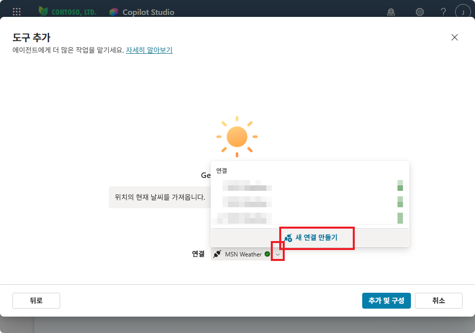The height and width of the screenshot is (333, 475).
Task: Expand the MSN Weather connection dropdown chevron
Action: (x=277, y=254)
